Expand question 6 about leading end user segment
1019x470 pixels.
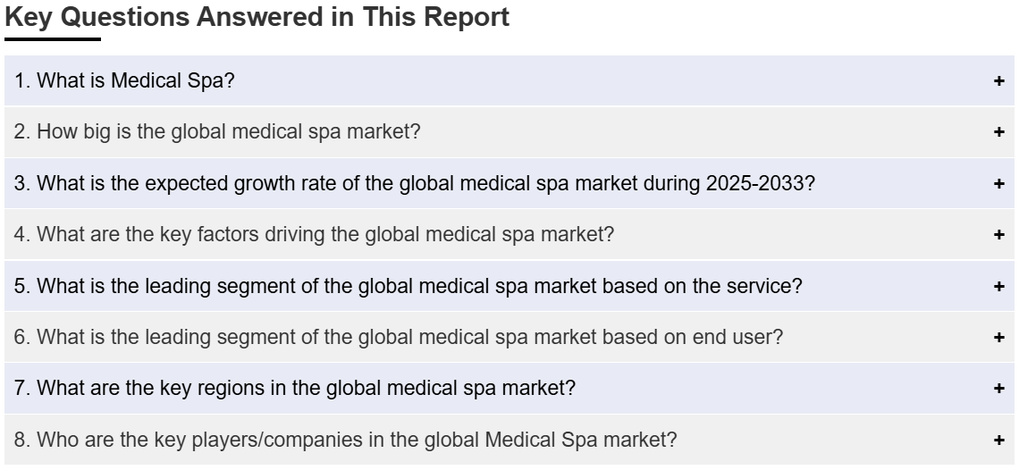coord(399,338)
